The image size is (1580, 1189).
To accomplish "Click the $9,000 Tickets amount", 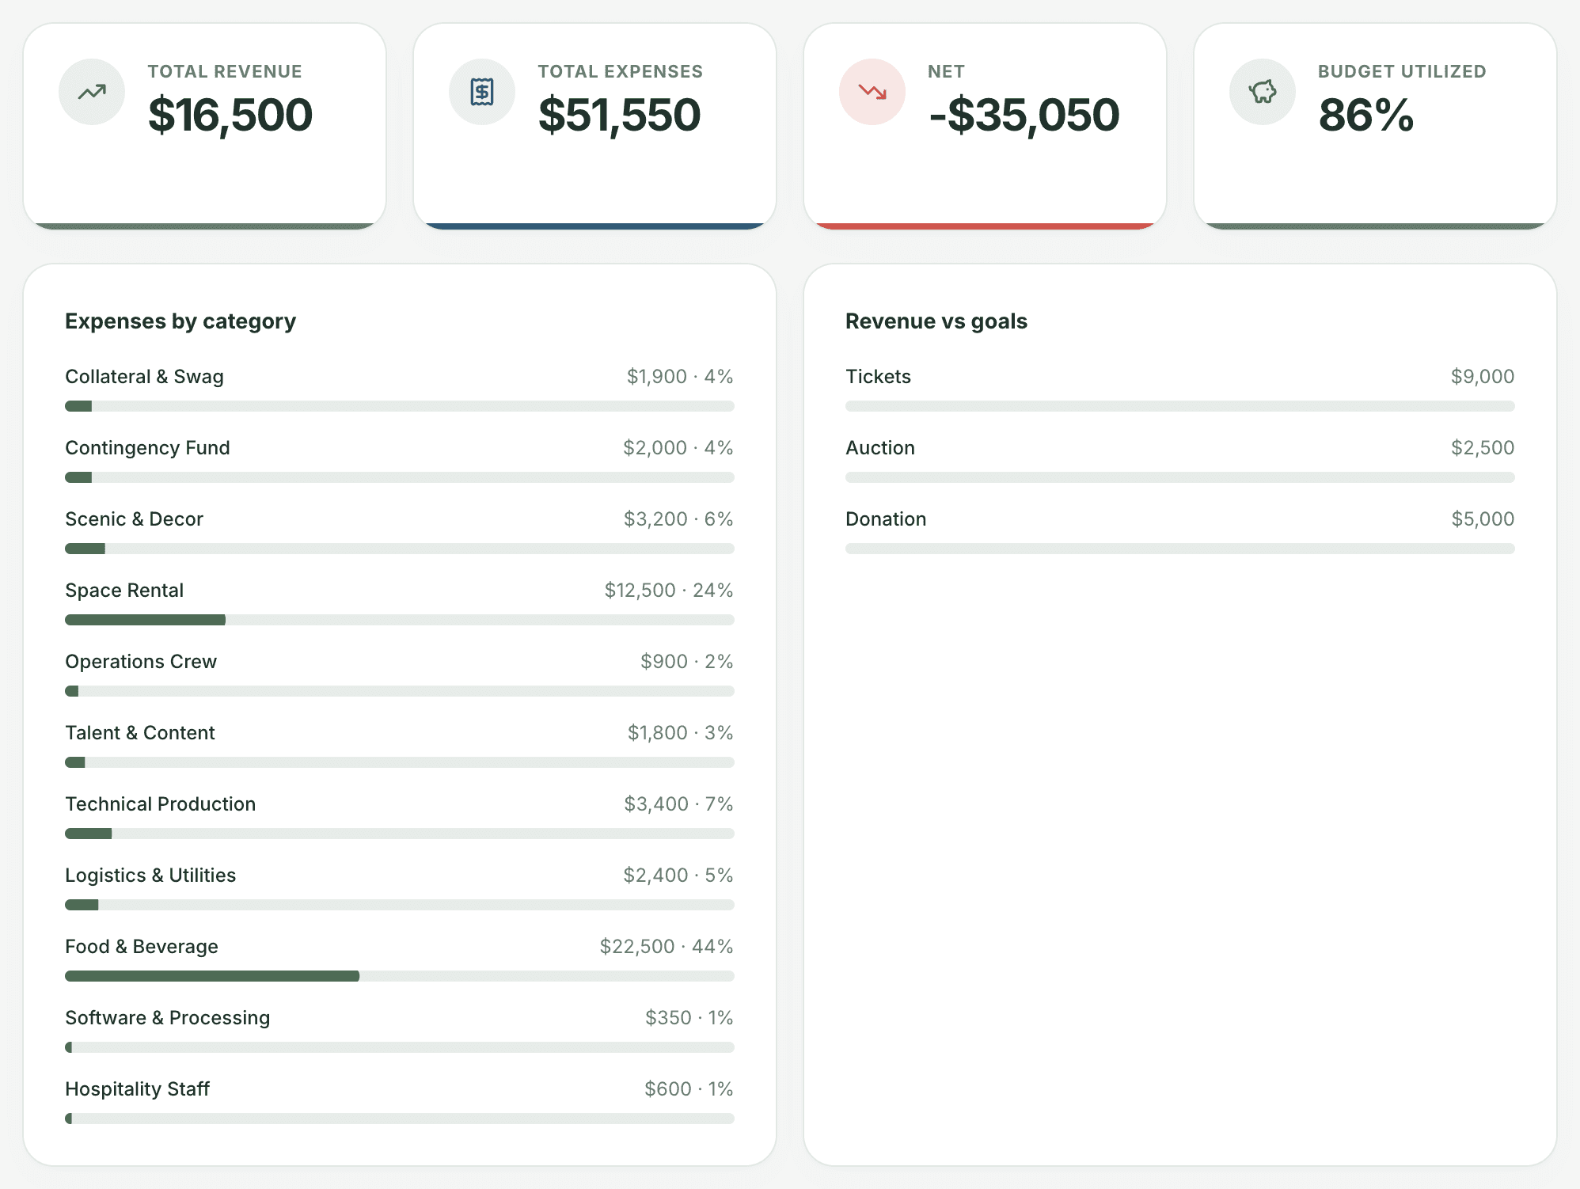I will coord(1483,377).
